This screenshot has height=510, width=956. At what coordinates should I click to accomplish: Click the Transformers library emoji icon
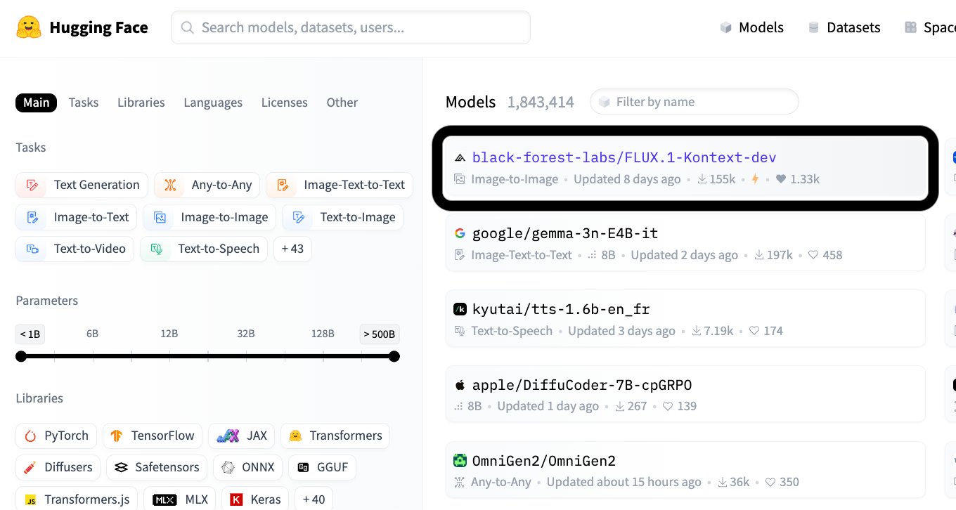(x=295, y=436)
